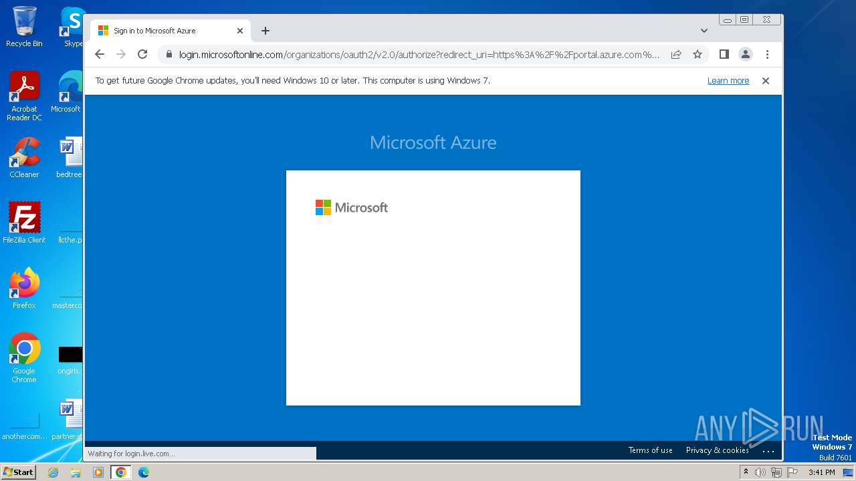The width and height of the screenshot is (856, 481).
Task: Open the Privacy & cookies link
Action: pos(717,450)
